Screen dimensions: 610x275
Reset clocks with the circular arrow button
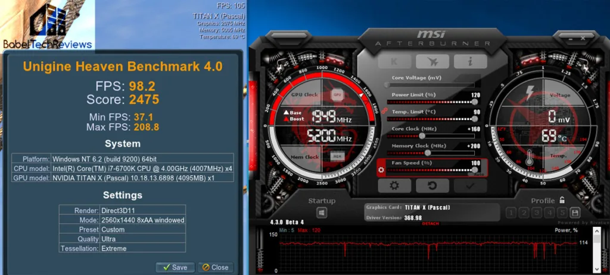432,186
